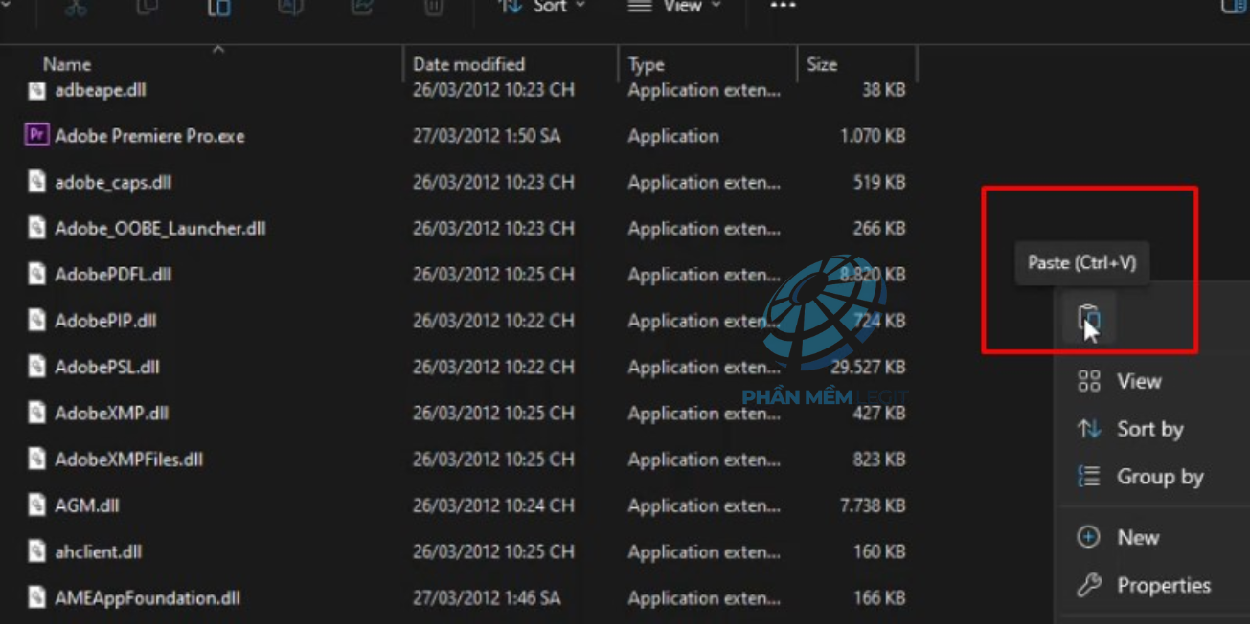Click the Paste icon in context menu
The image size is (1250, 628).
[1089, 318]
